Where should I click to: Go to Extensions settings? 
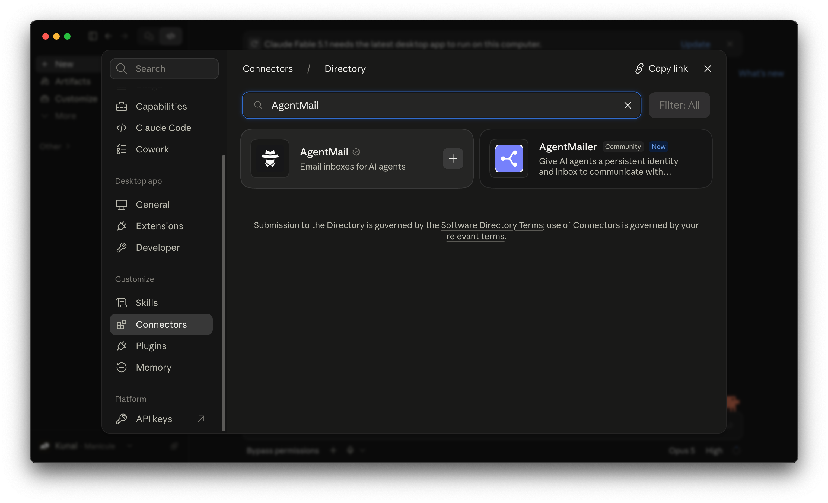click(x=161, y=226)
